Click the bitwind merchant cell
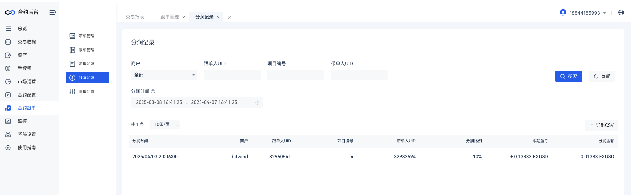Image resolution: width=631 pixels, height=195 pixels. tap(240, 157)
